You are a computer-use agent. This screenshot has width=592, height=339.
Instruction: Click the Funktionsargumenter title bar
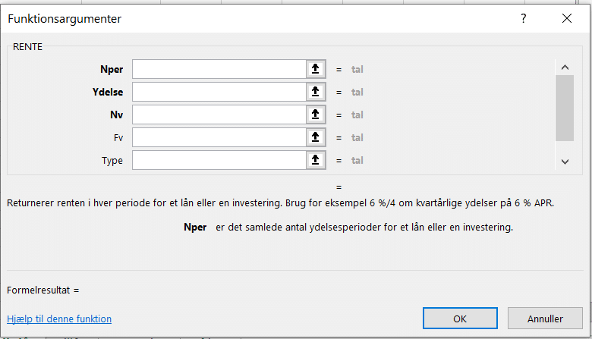(x=228, y=19)
